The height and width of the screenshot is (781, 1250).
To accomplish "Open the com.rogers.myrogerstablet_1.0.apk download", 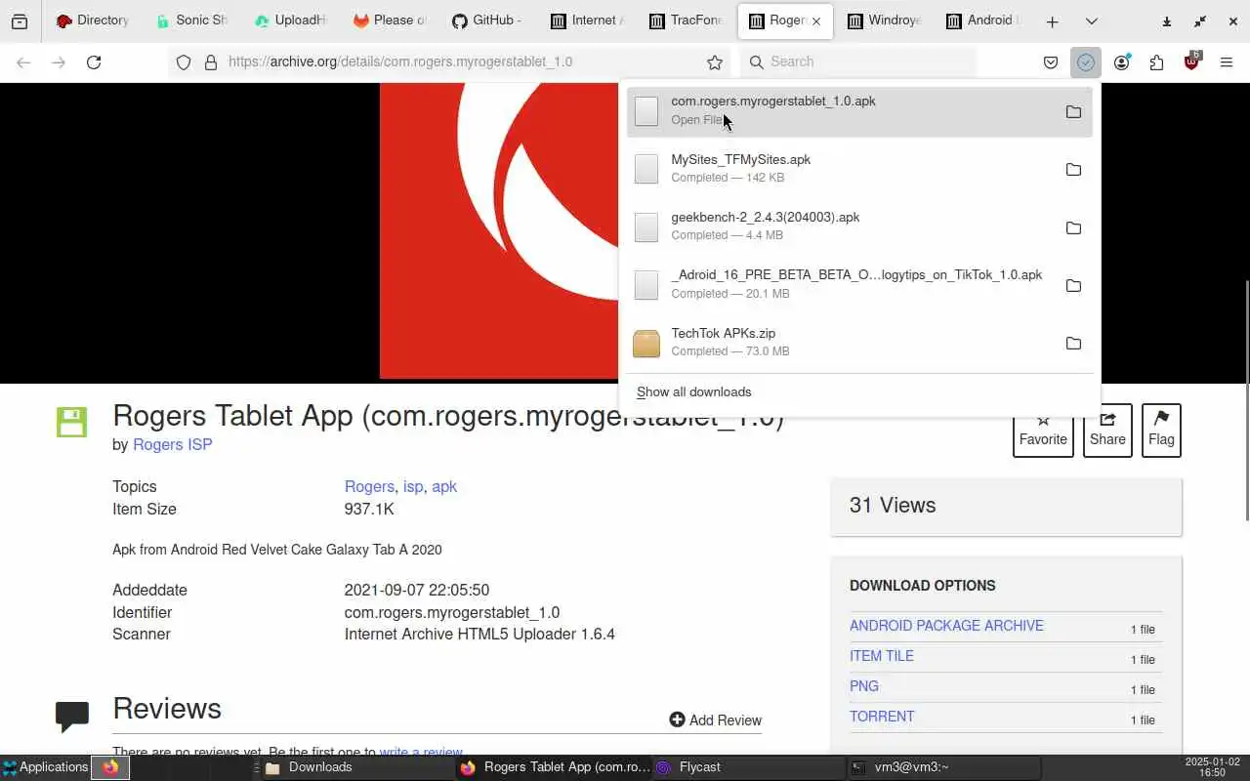I will tap(859, 110).
